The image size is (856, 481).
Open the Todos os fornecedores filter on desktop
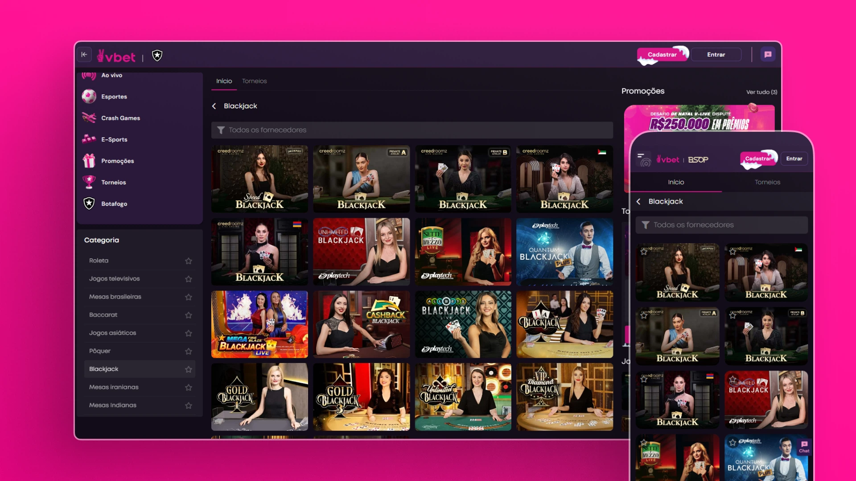412,130
